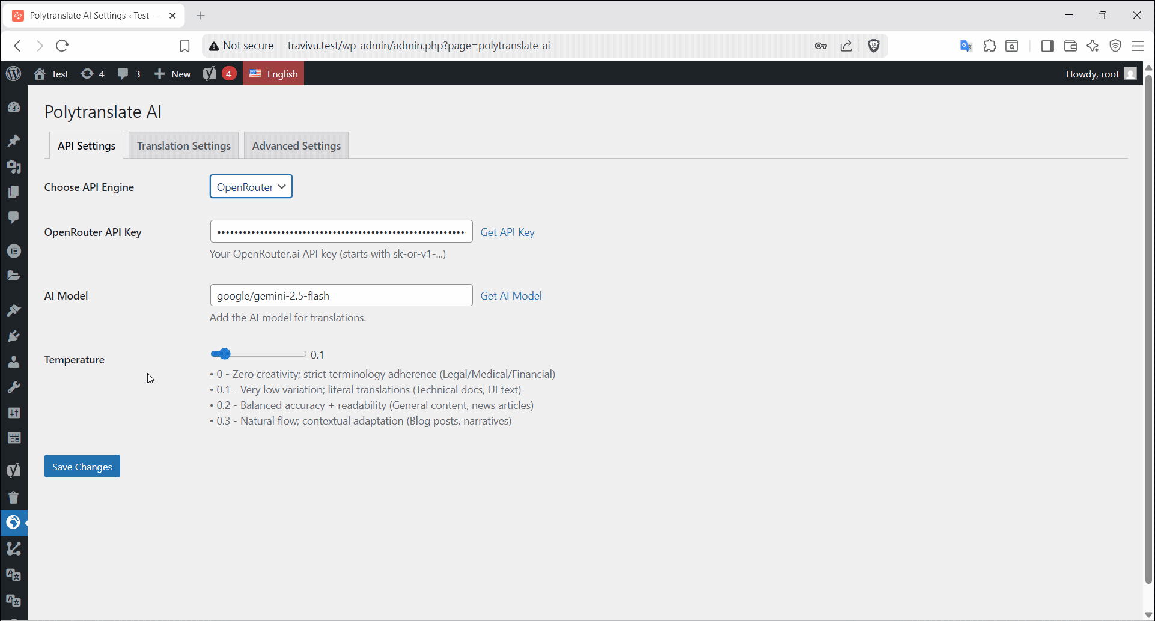Image resolution: width=1155 pixels, height=621 pixels.
Task: Click the Temperature slider handle
Action: point(224,354)
